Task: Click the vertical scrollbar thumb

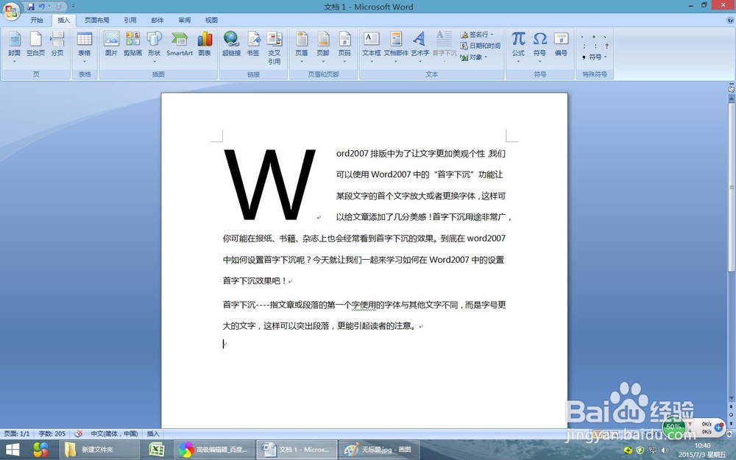Action: tap(731, 187)
